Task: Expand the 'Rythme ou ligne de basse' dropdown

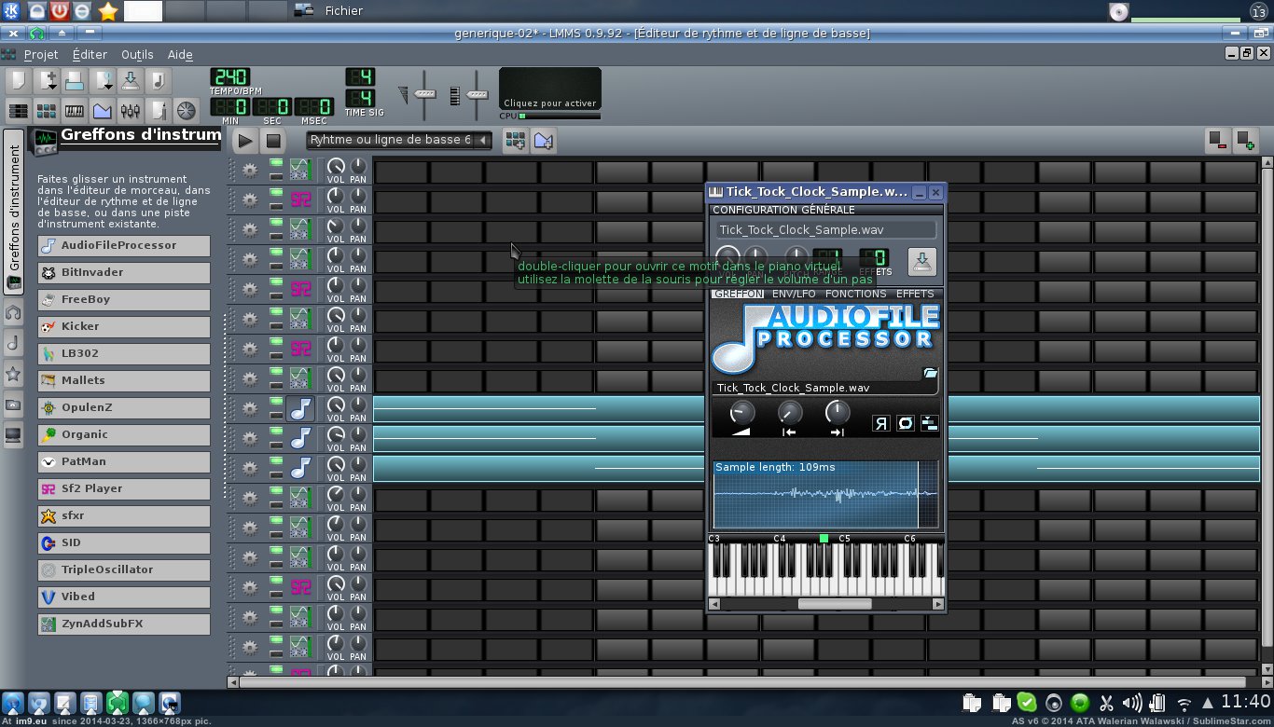Action: 482,140
